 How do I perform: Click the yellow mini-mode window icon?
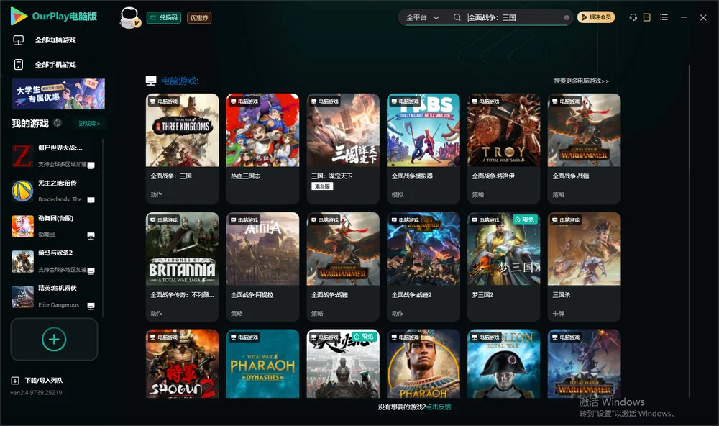click(647, 17)
